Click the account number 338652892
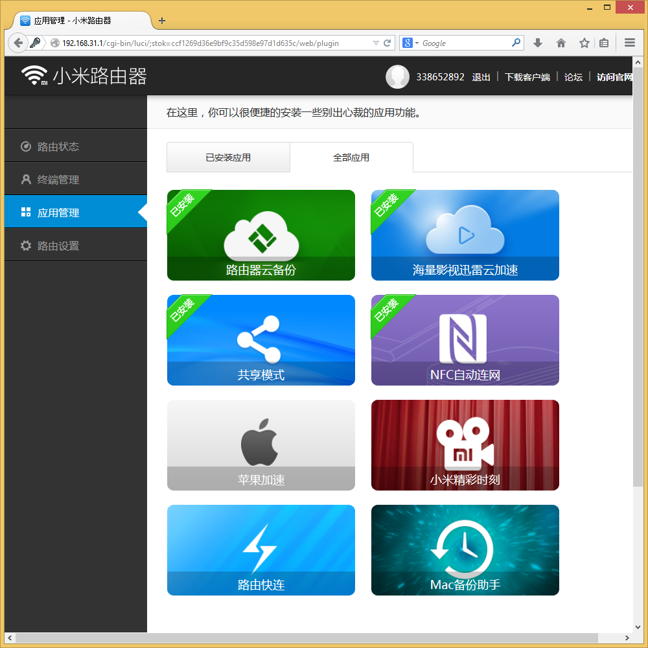 tap(440, 77)
